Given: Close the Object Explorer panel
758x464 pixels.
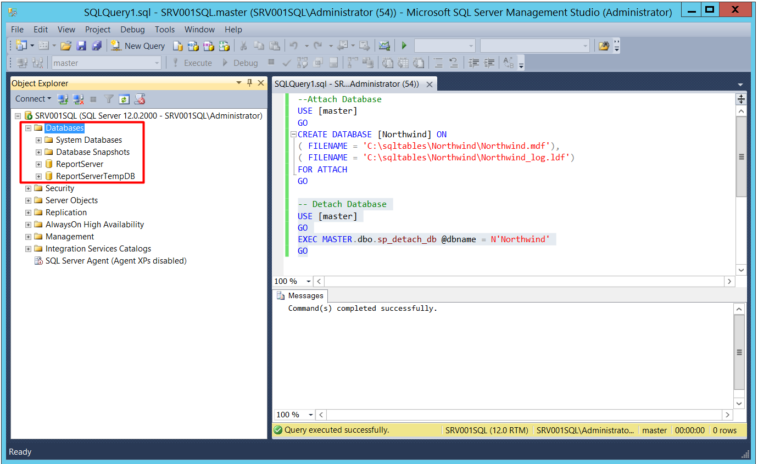Looking at the screenshot, I should tap(261, 83).
